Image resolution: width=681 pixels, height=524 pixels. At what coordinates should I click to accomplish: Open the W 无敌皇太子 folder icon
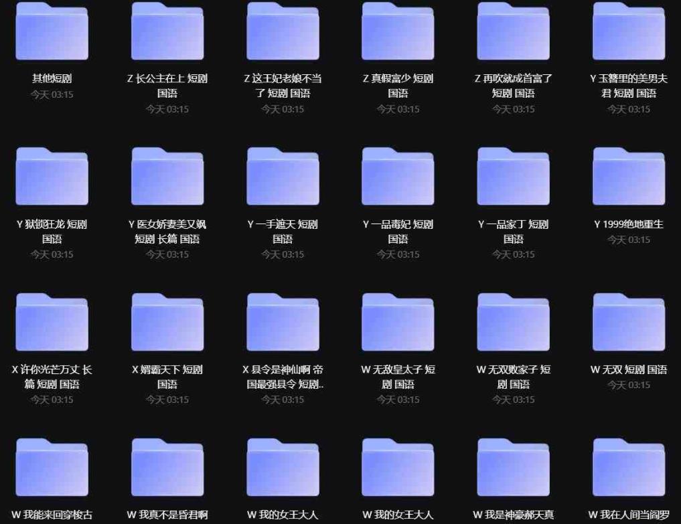[398, 322]
